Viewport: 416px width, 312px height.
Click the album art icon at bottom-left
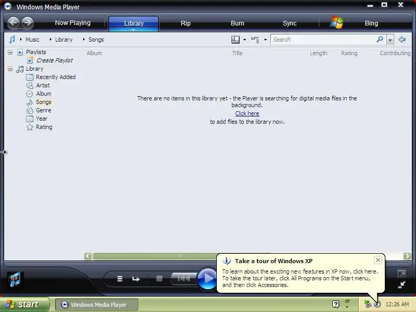tap(15, 279)
